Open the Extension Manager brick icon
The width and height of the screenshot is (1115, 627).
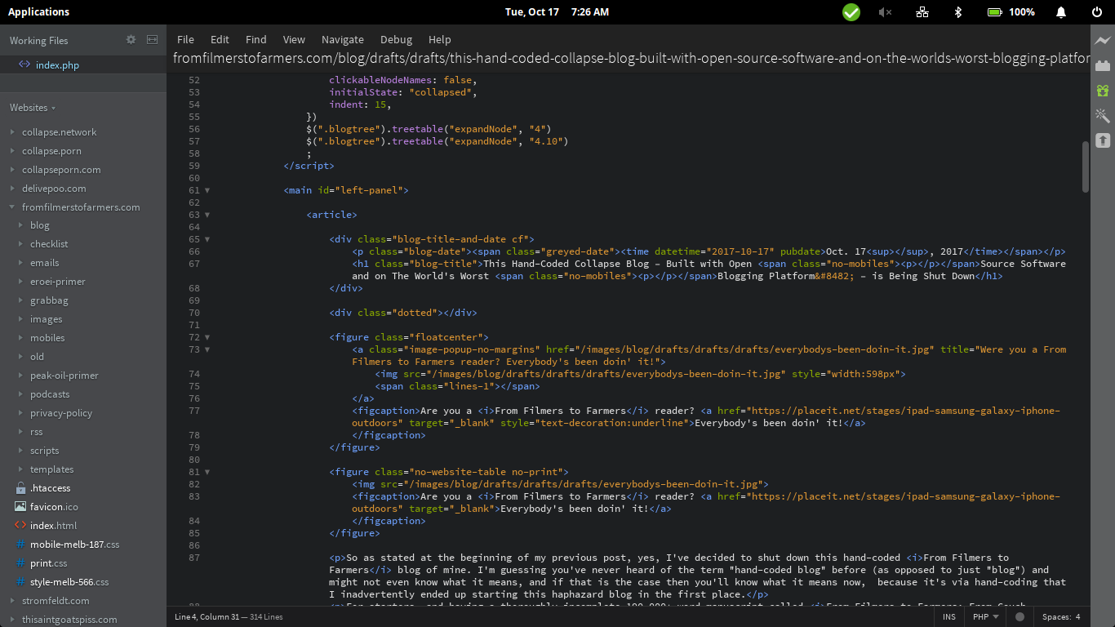click(1103, 66)
